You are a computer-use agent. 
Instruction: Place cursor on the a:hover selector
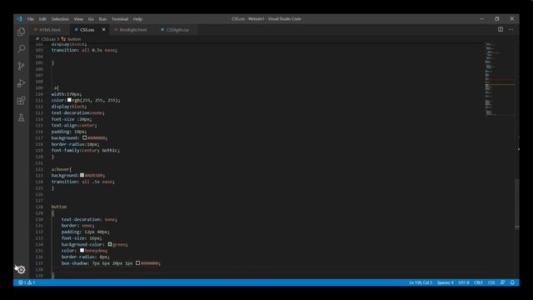[x=62, y=169]
